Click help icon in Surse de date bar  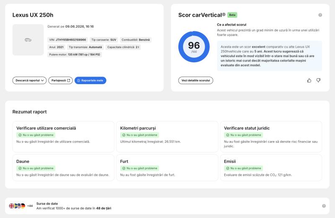[324, 206]
